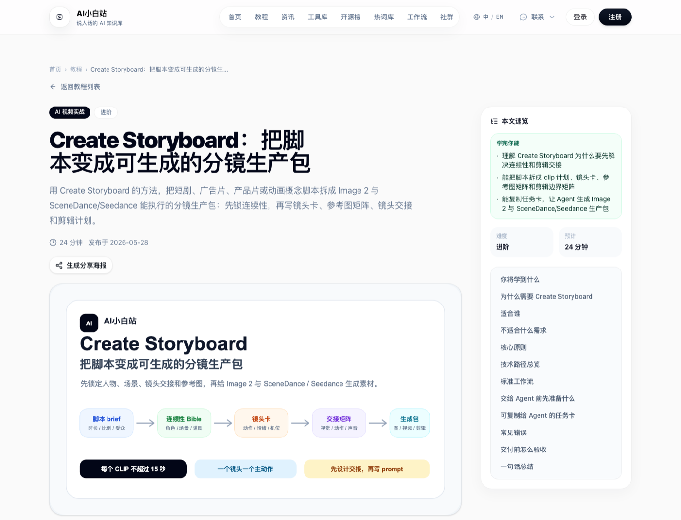Click the chat bubble icon beside 联系

tap(523, 17)
